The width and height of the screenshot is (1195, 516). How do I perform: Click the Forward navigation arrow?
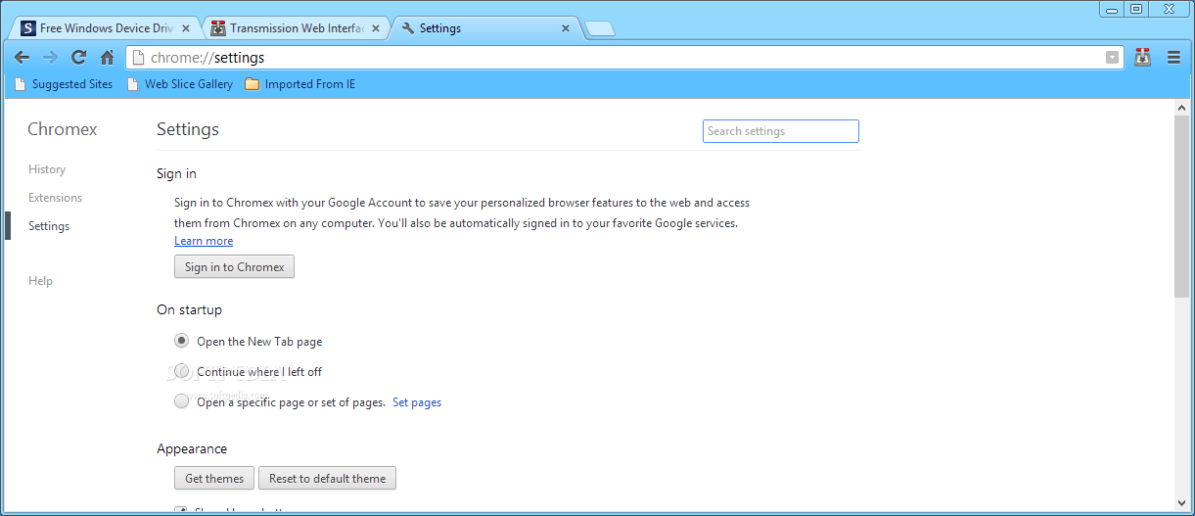point(50,58)
